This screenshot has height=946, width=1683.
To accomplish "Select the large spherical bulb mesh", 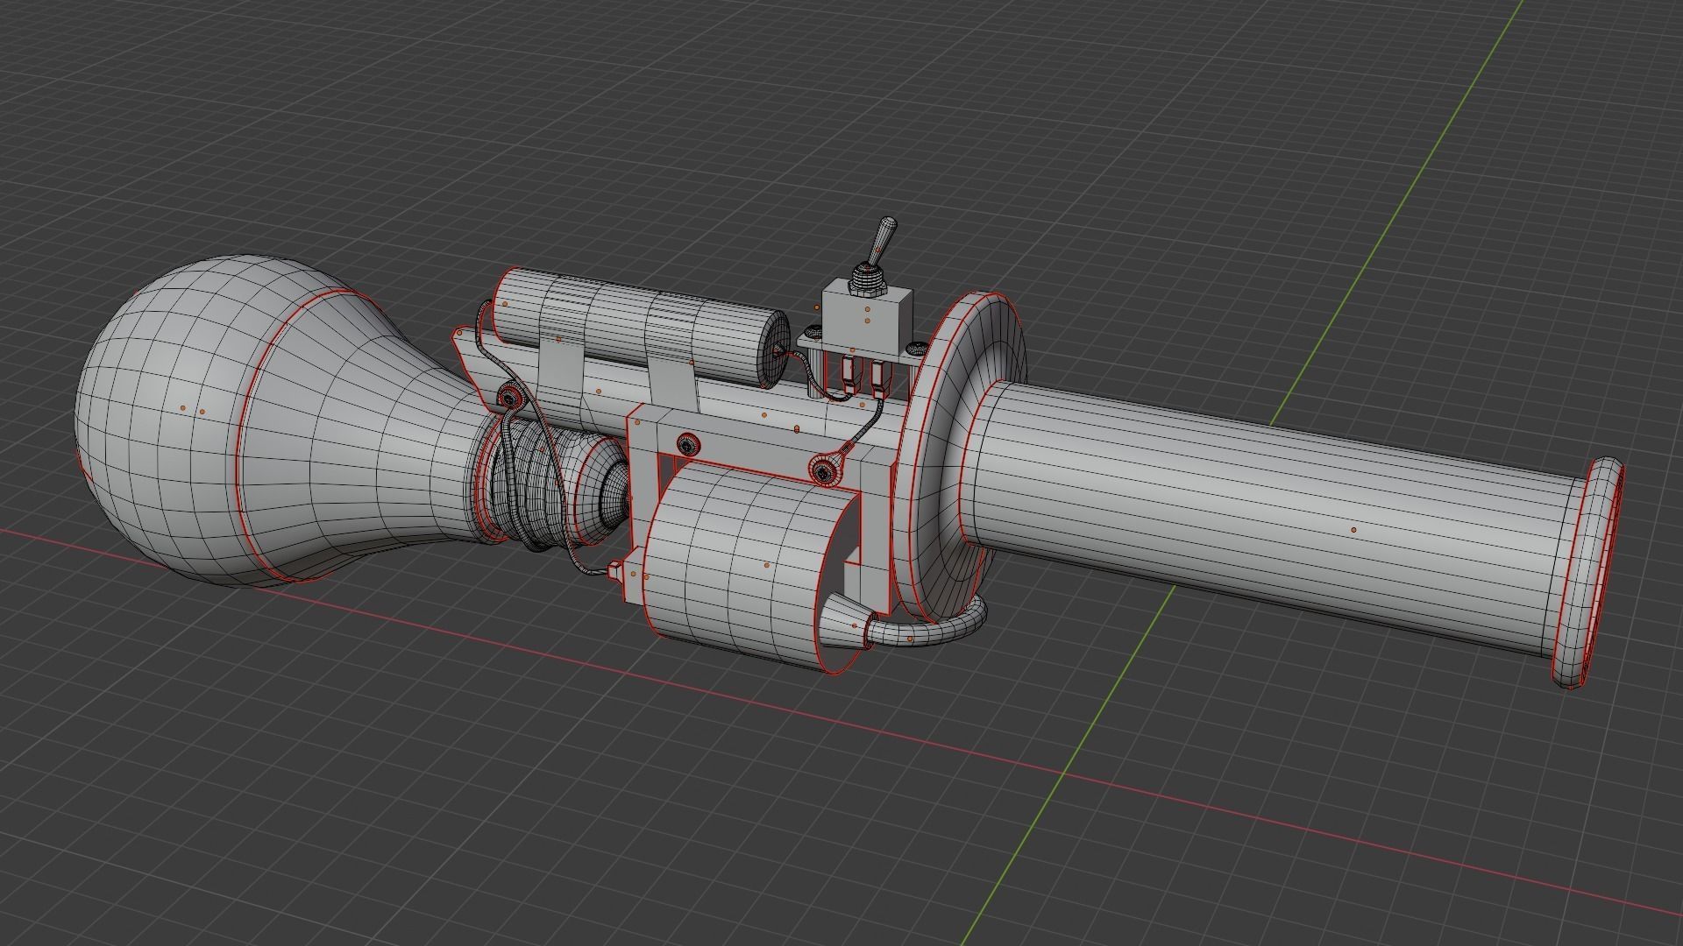I will [167, 420].
